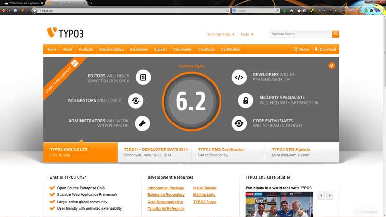Open the Documentation menu item
The height and width of the screenshot is (217, 386).
[111, 50]
